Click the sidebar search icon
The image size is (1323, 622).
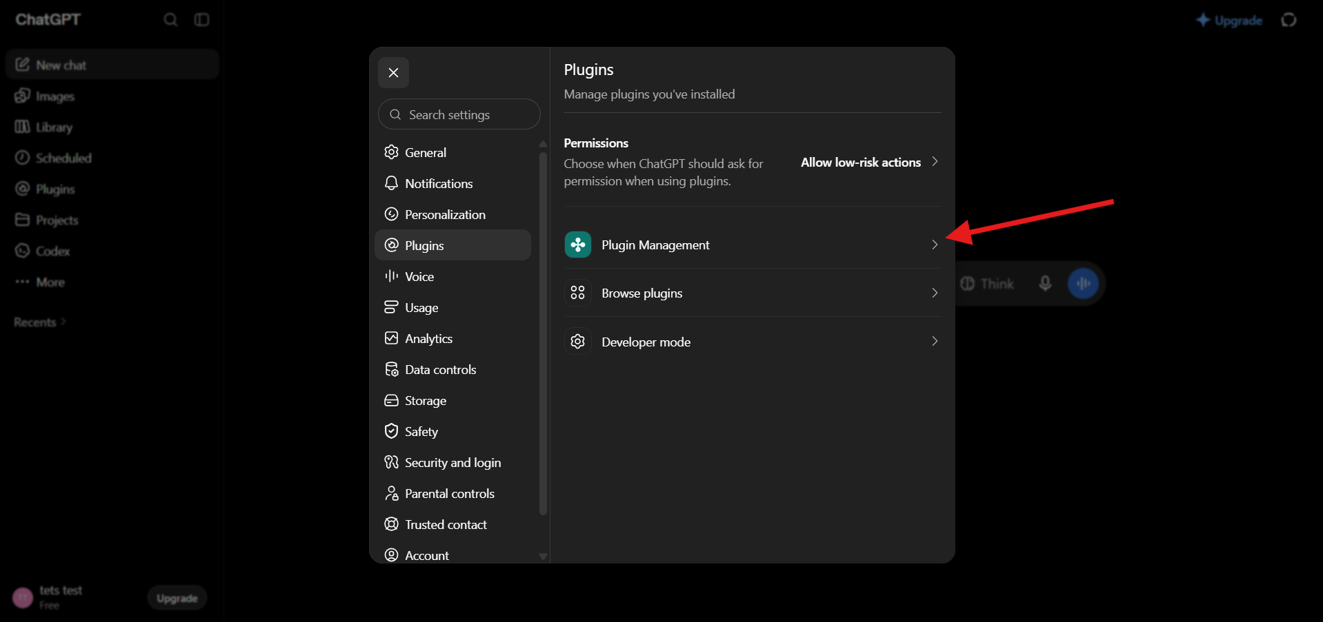(x=170, y=19)
